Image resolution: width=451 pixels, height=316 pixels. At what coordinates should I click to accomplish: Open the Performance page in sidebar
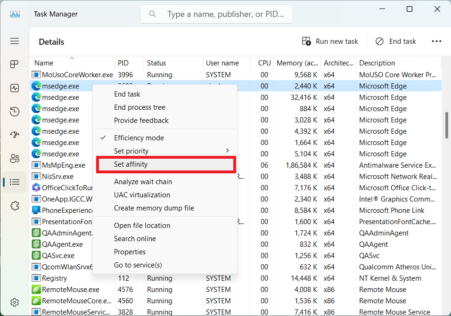tap(15, 88)
